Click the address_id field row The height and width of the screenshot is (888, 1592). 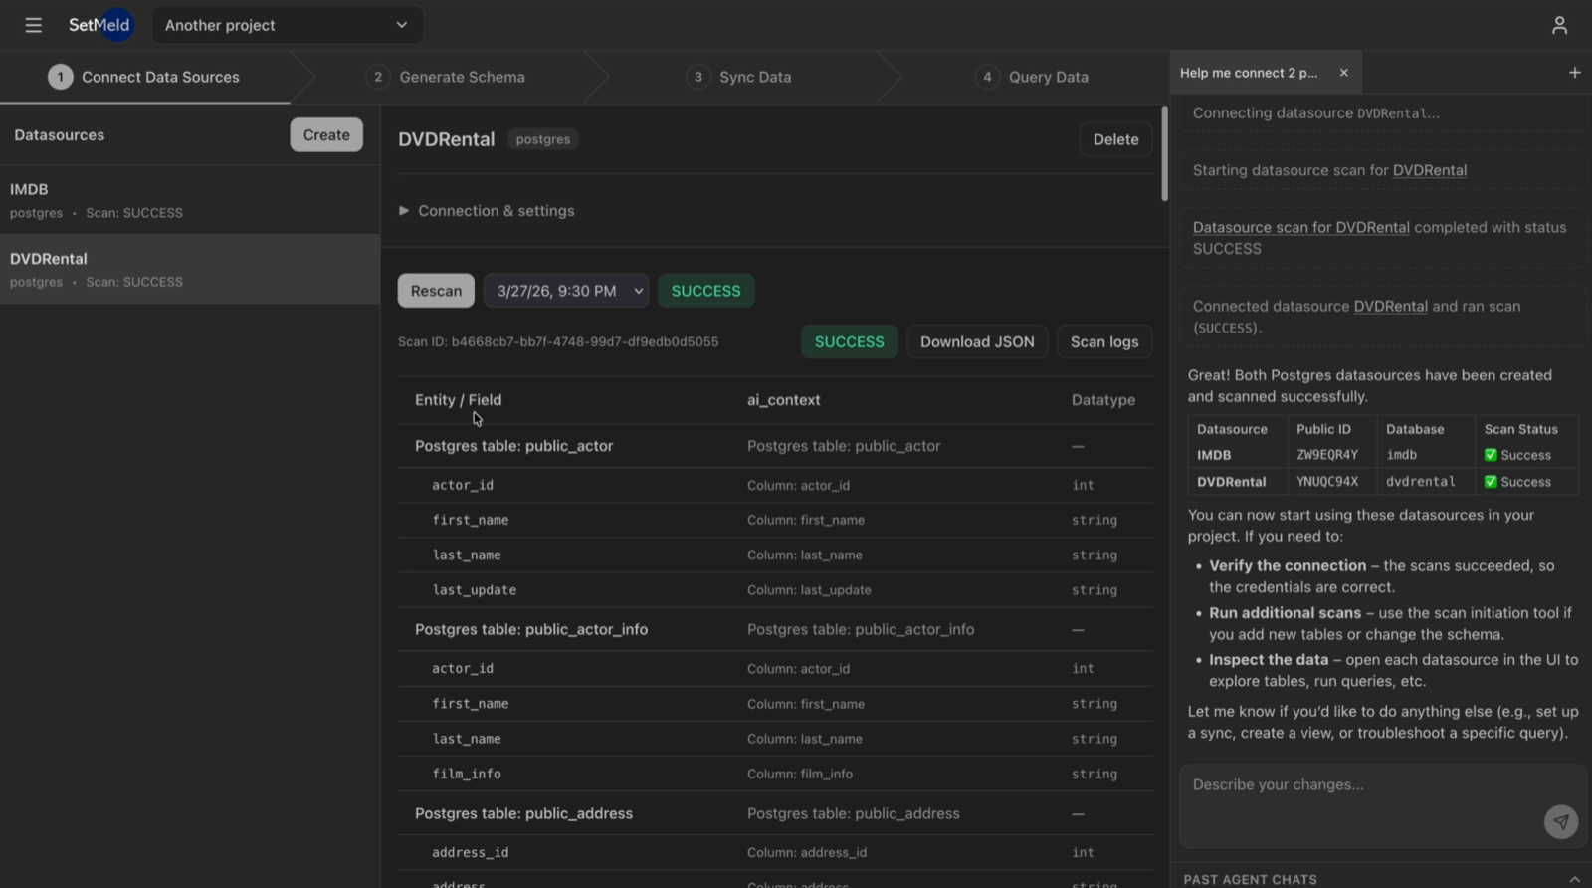click(775, 852)
